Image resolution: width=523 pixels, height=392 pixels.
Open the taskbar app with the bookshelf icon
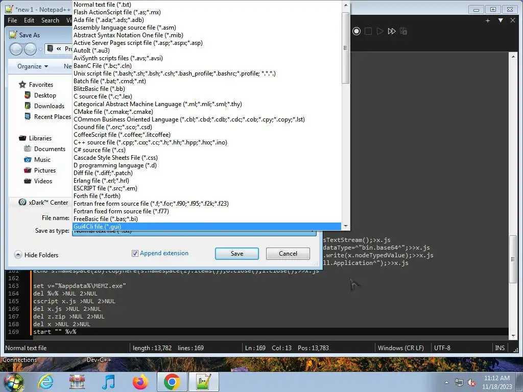coord(77,382)
